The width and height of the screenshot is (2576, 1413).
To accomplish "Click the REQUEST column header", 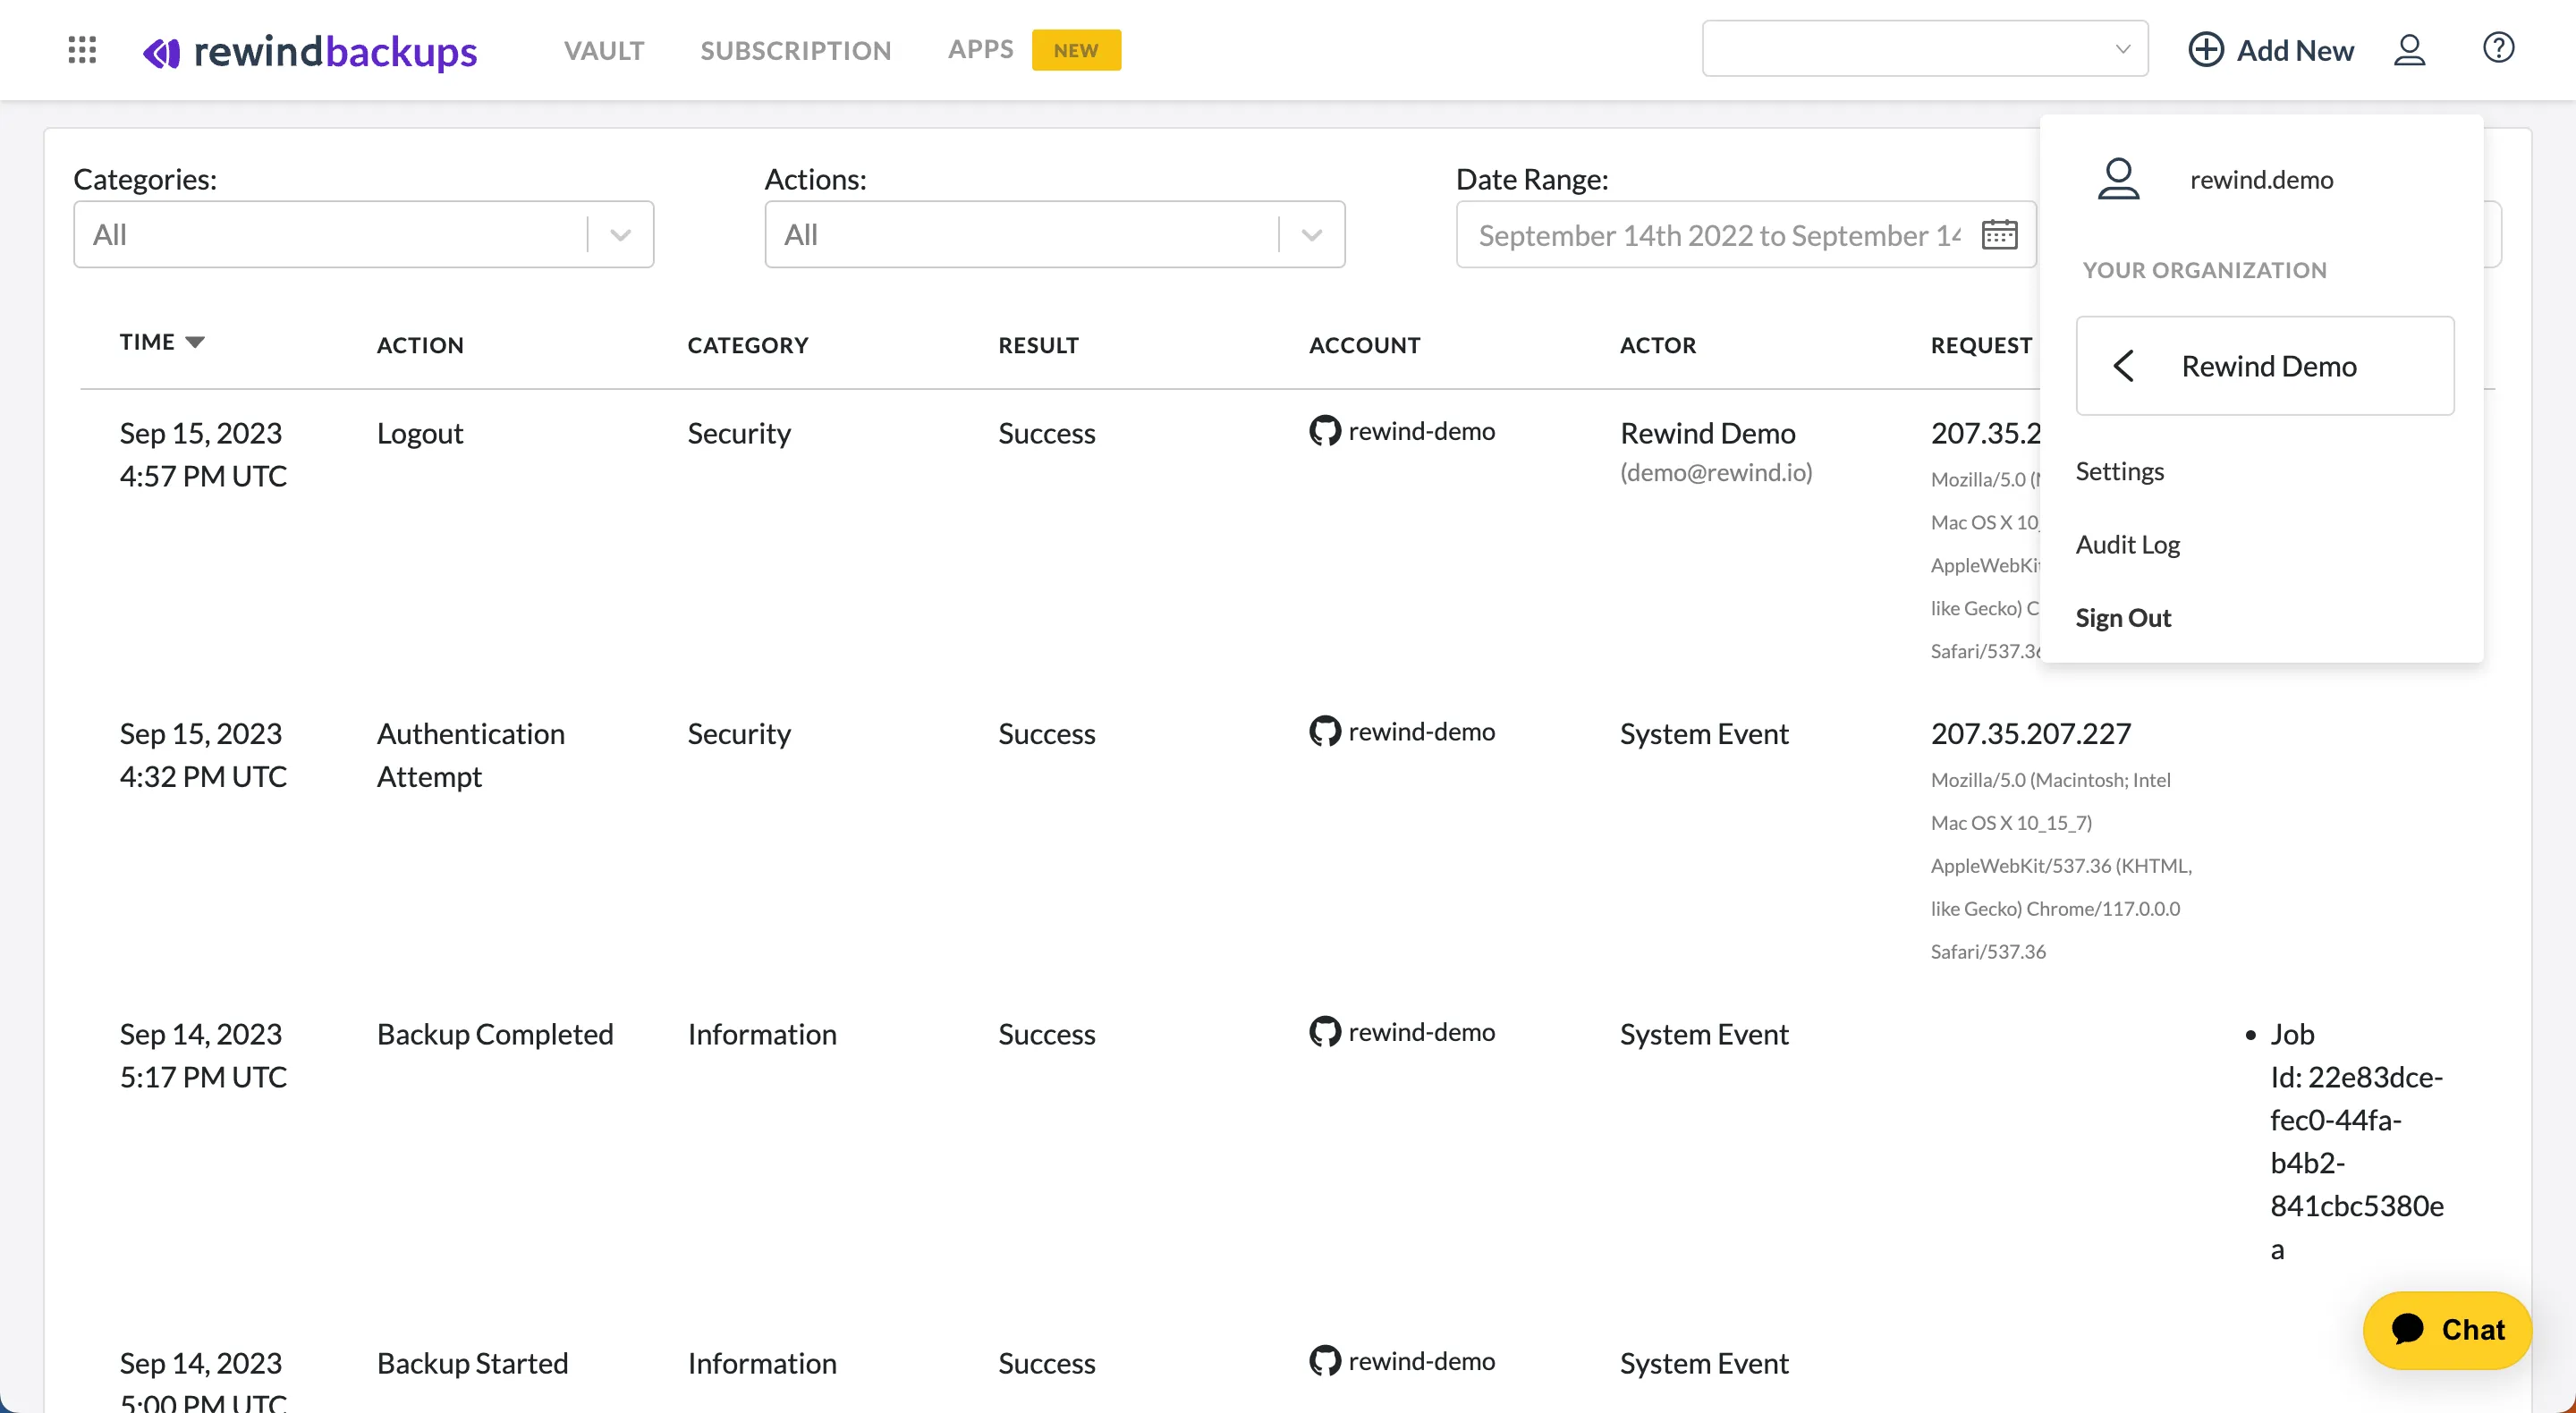I will click(1981, 345).
